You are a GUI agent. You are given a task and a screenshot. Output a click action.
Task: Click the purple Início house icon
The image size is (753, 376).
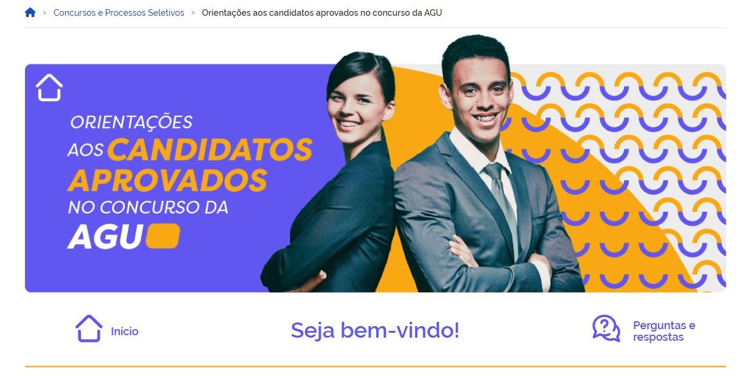point(89,328)
